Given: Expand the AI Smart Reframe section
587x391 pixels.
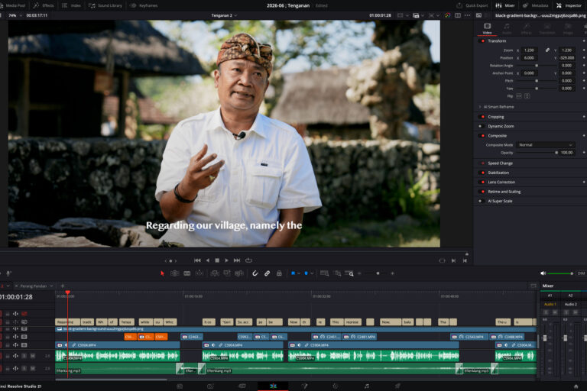Looking at the screenshot, I should (498, 107).
